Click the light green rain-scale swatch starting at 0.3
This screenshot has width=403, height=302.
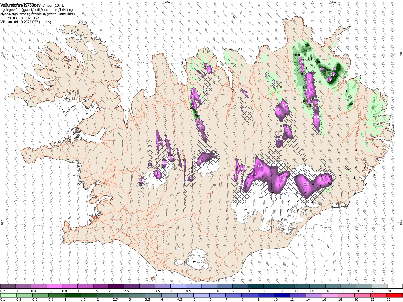pos(24,295)
